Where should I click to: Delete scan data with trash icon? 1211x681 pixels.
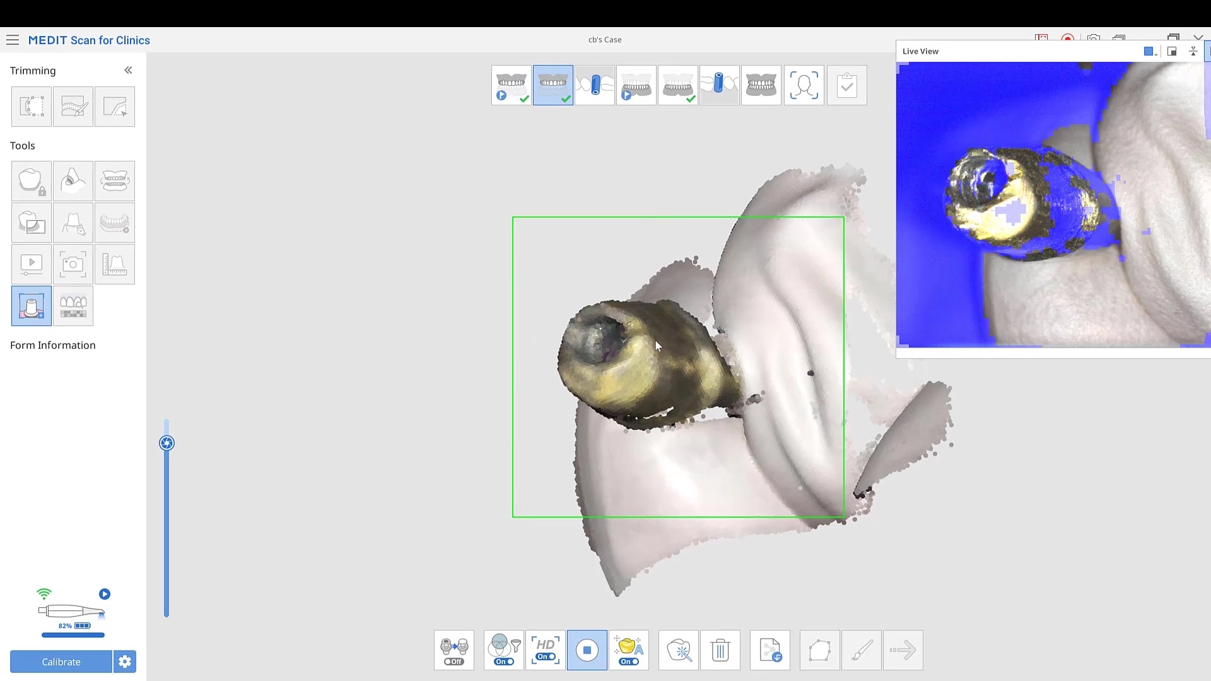720,650
